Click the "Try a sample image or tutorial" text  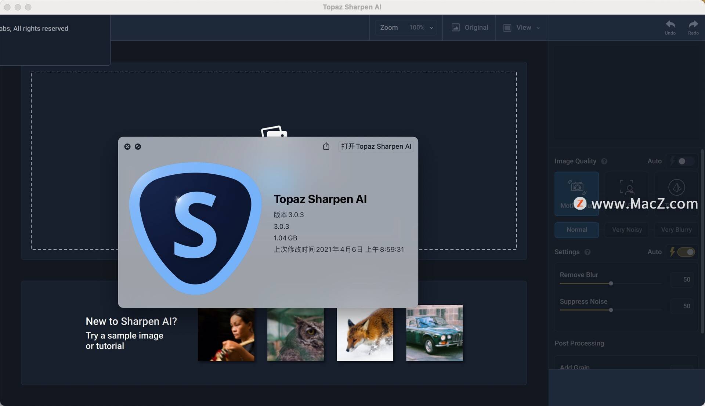pos(124,341)
